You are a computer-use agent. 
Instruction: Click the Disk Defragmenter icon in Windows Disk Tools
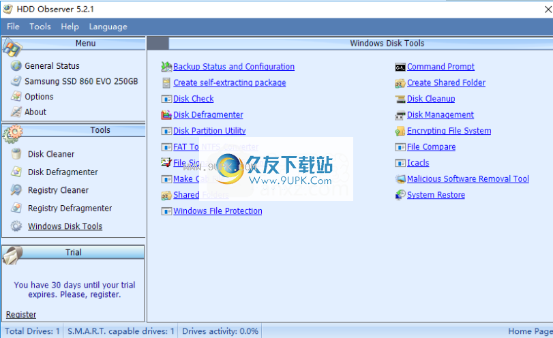click(x=166, y=115)
